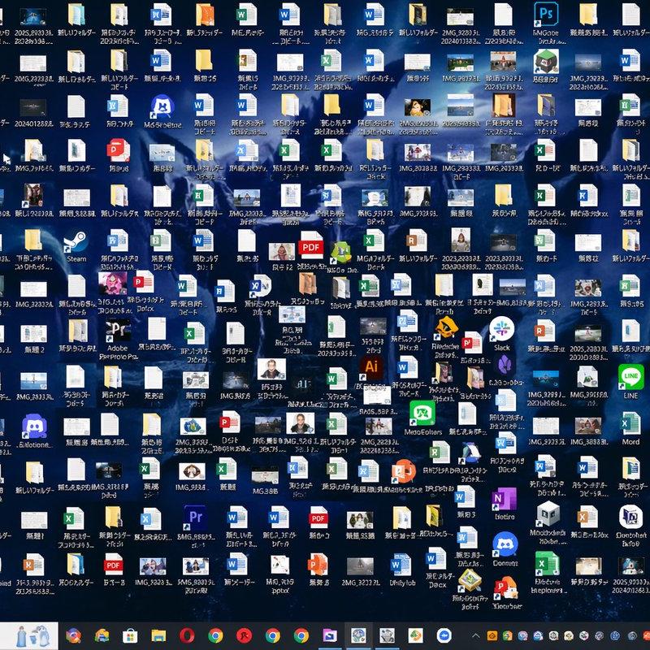
Task: Select the Adobe Illustrator Ai icon
Action: (x=371, y=367)
